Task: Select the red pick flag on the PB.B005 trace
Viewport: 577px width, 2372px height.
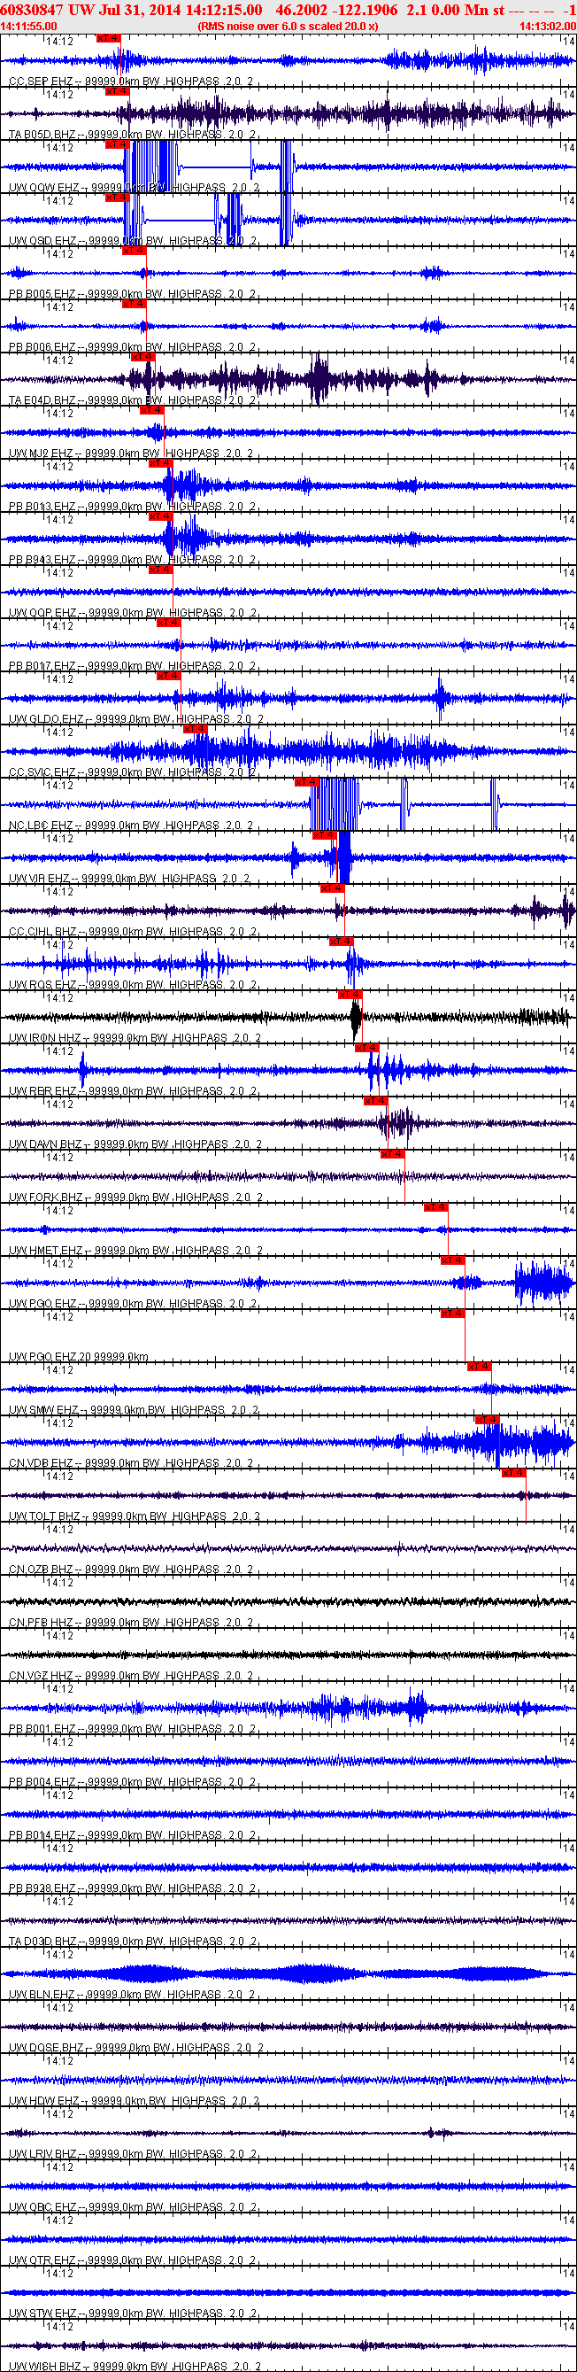Action: (x=134, y=251)
